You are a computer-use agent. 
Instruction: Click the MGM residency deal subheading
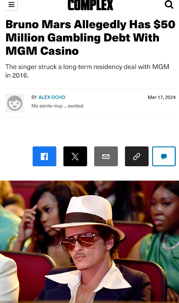click(87, 71)
